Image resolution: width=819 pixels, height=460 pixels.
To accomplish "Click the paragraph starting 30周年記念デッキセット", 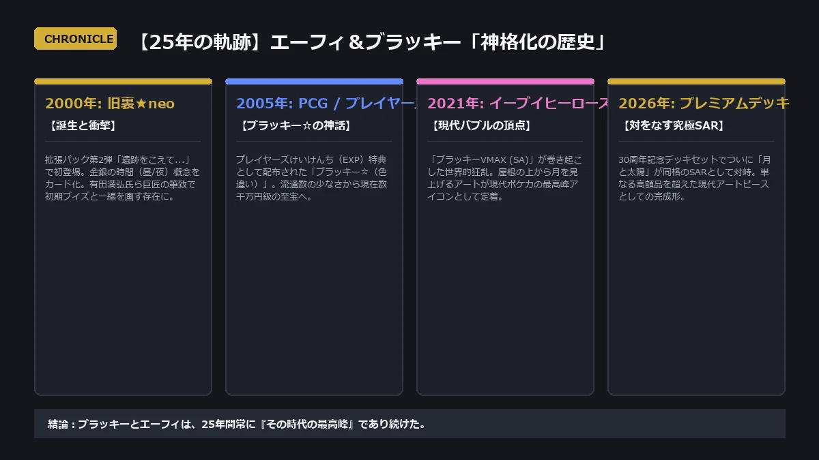I will [696, 179].
